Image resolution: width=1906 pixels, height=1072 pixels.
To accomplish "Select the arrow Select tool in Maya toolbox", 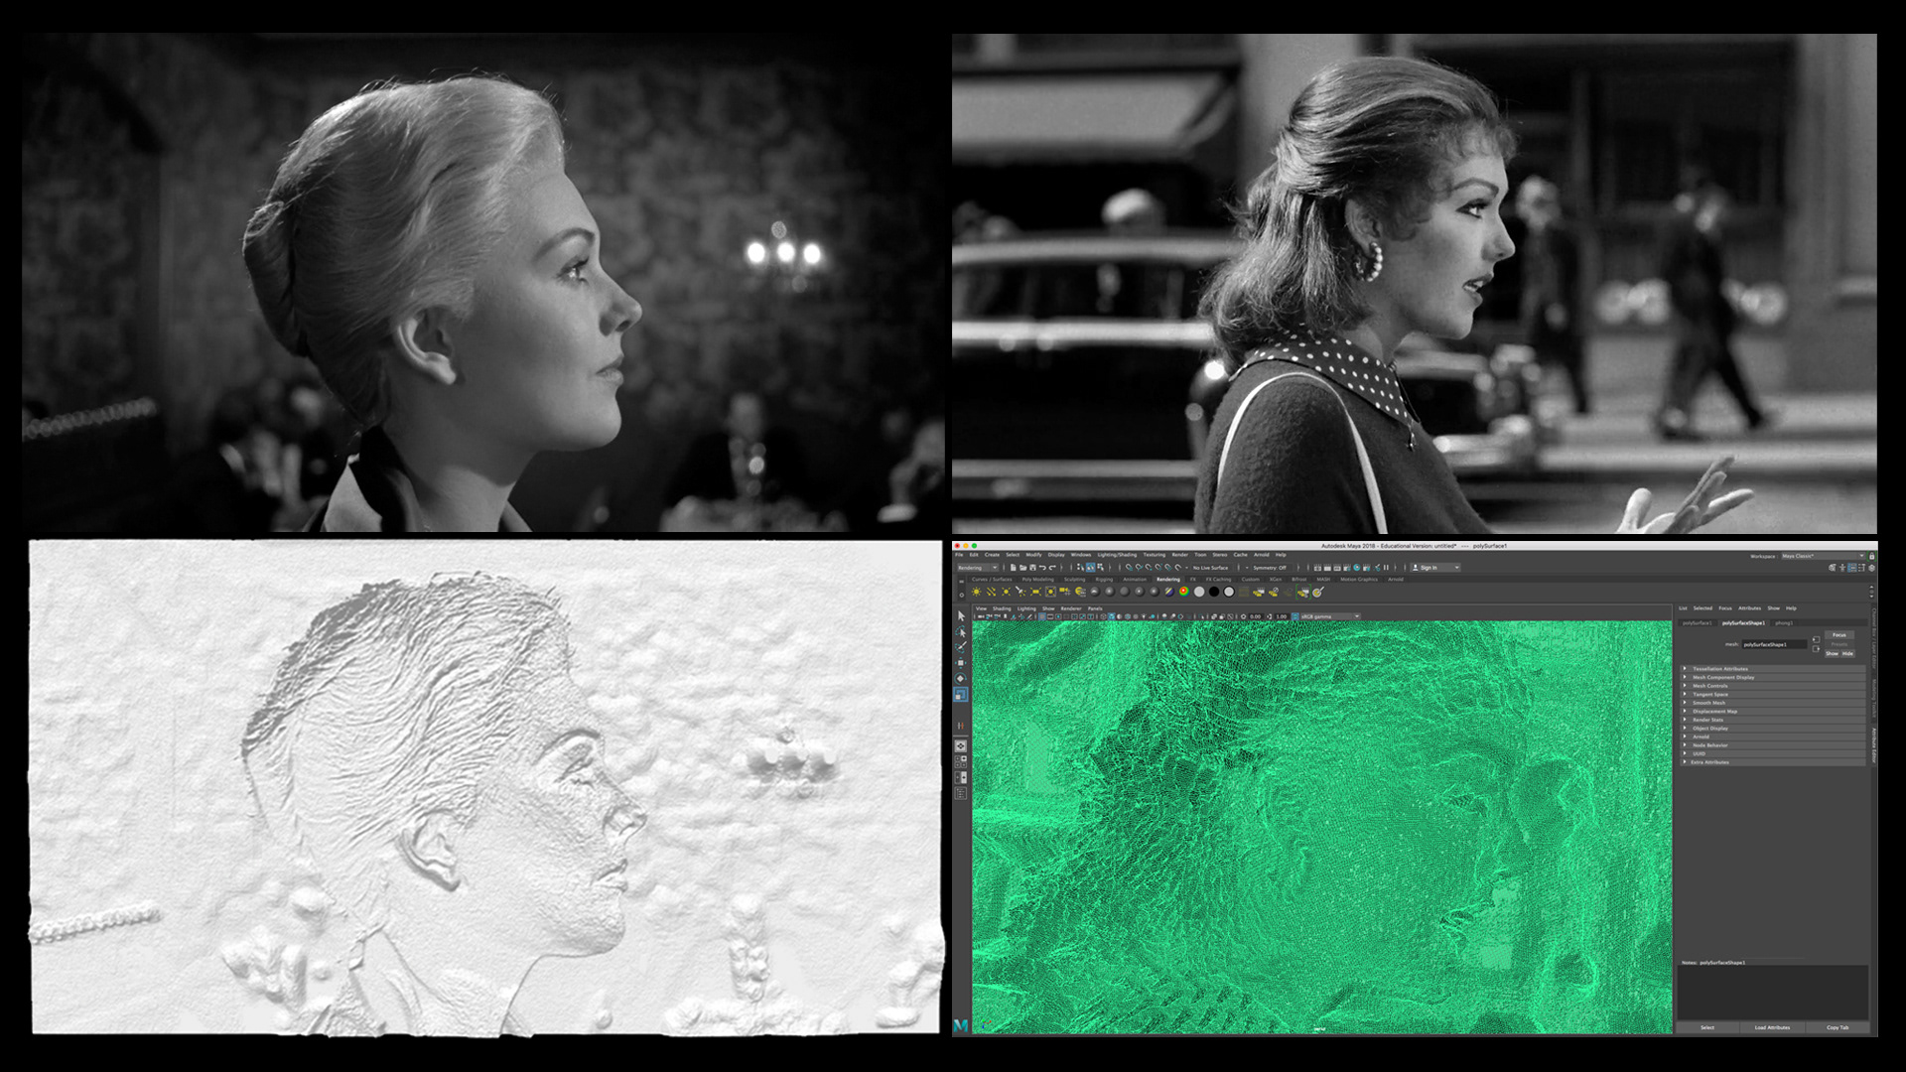I will coord(961,616).
